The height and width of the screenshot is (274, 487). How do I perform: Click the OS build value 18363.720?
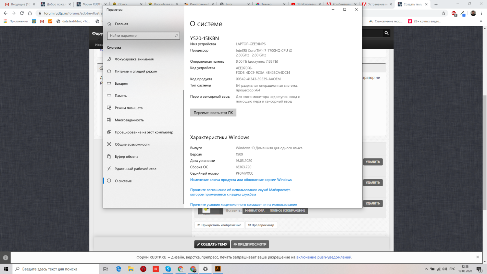[x=243, y=167]
